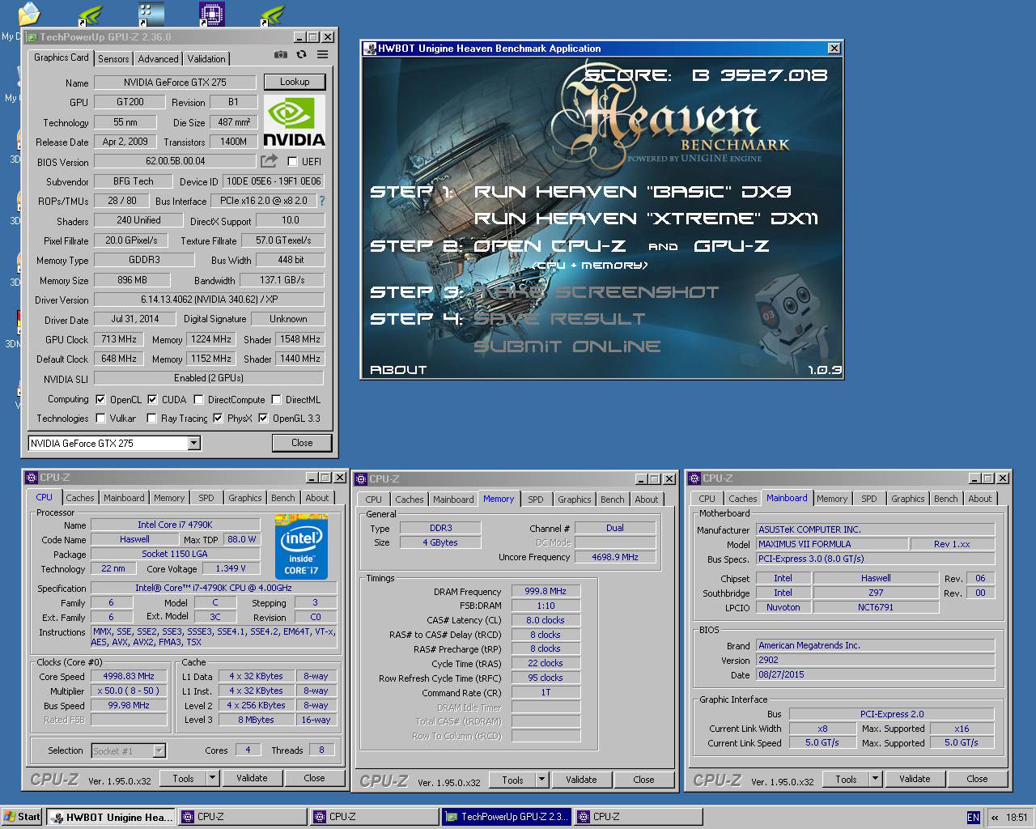Image resolution: width=1036 pixels, height=829 pixels.
Task: Toggle the Vulkan checkbox
Action: click(100, 418)
